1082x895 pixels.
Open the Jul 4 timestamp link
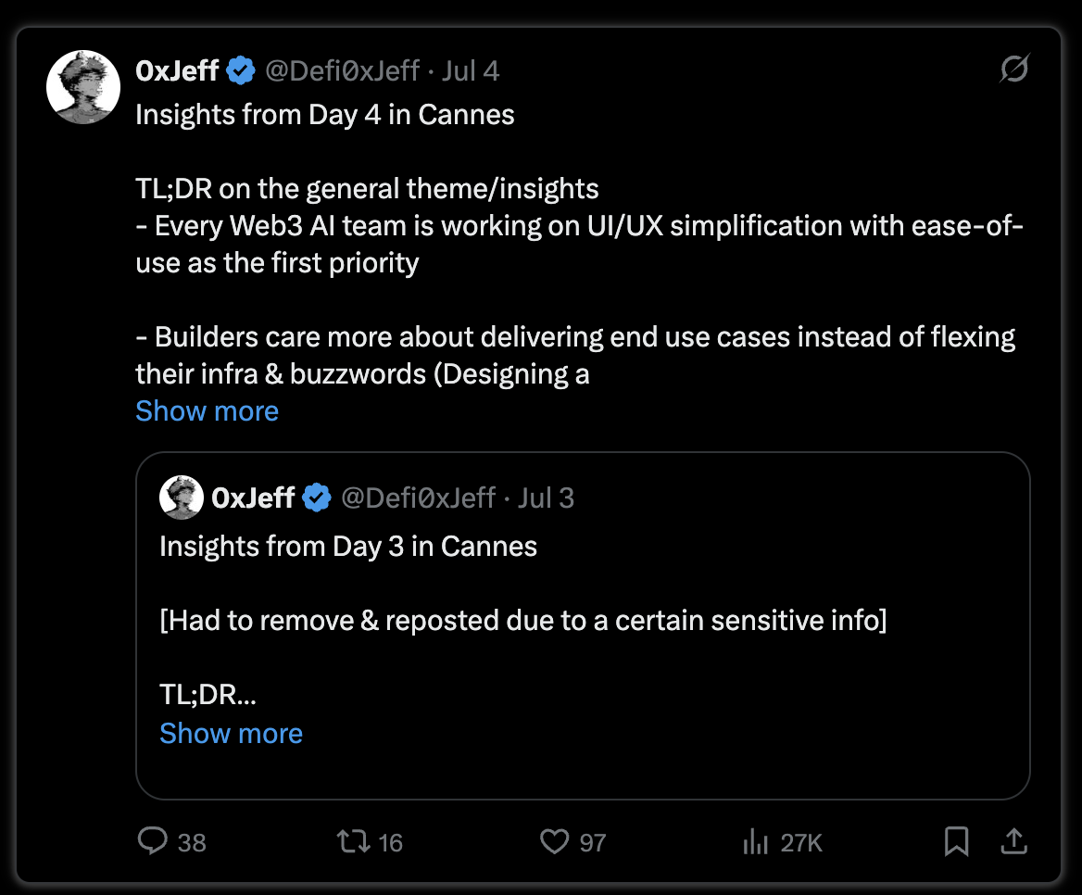pyautogui.click(x=471, y=71)
